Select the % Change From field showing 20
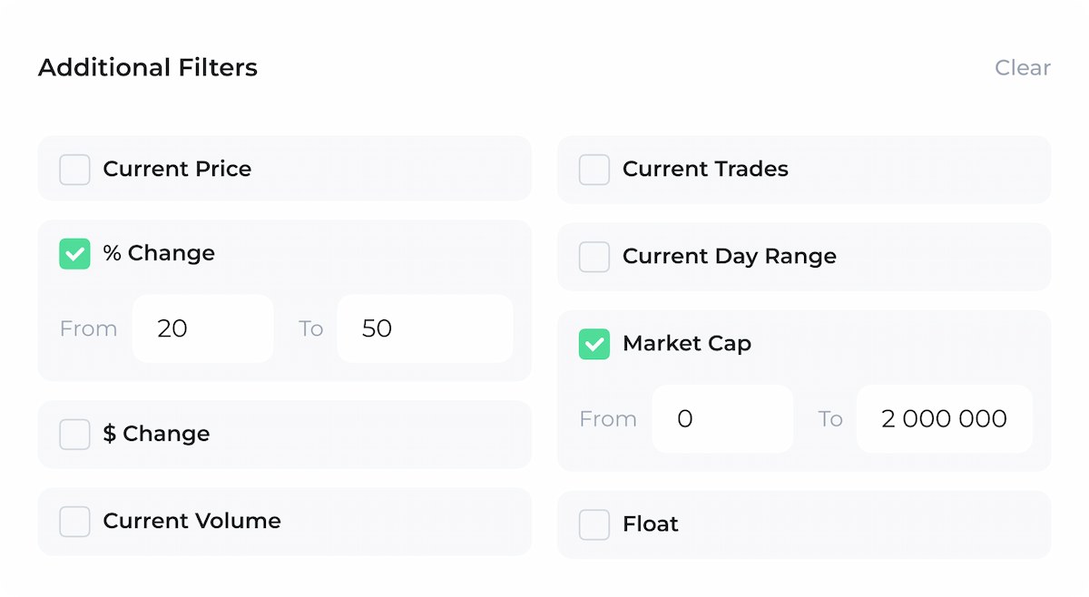This screenshot has height=597, width=1089. pos(202,328)
